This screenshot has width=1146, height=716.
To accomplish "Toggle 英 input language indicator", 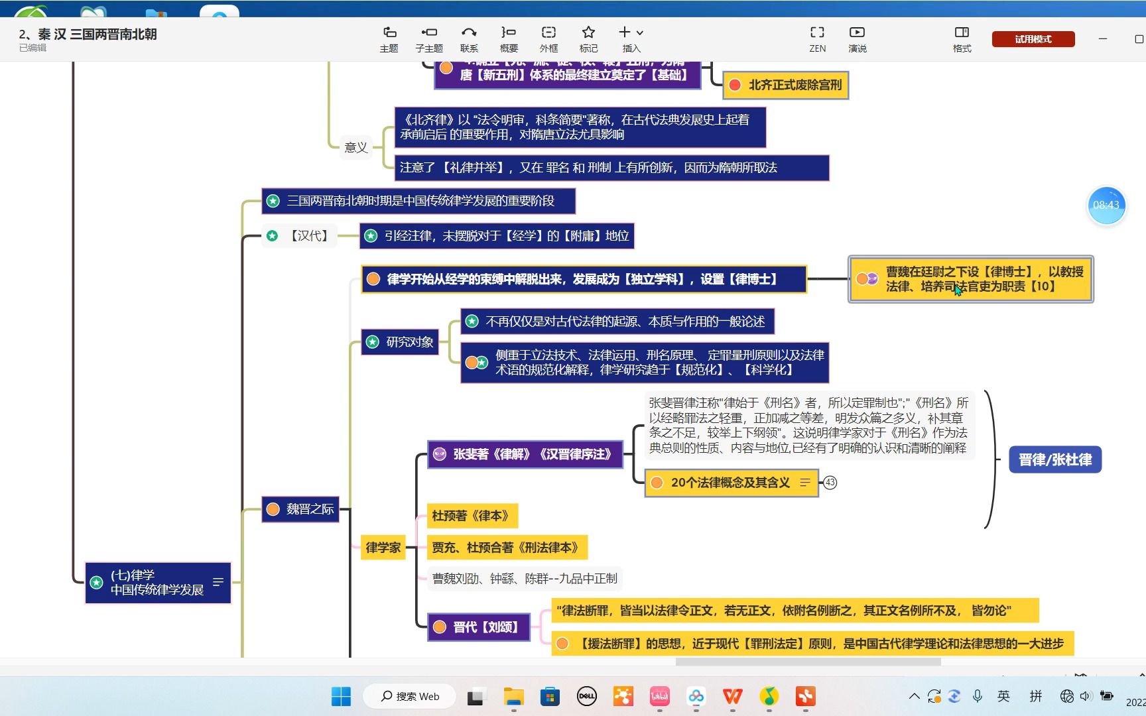I will pos(1003,696).
